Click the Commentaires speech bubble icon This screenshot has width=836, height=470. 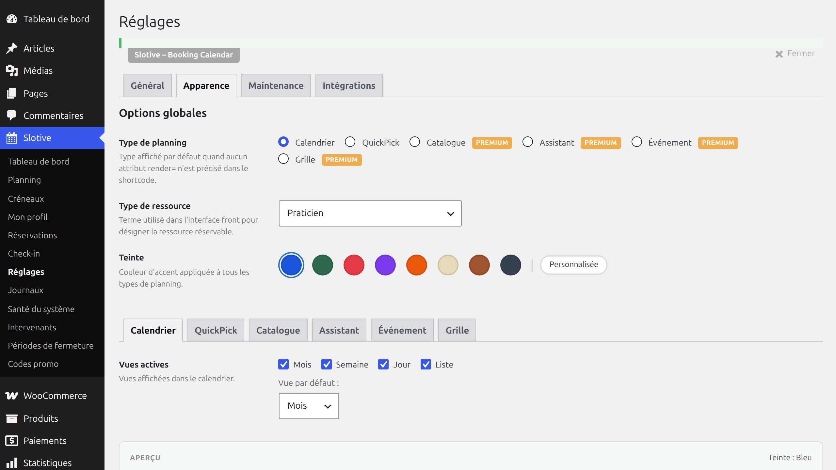click(12, 116)
